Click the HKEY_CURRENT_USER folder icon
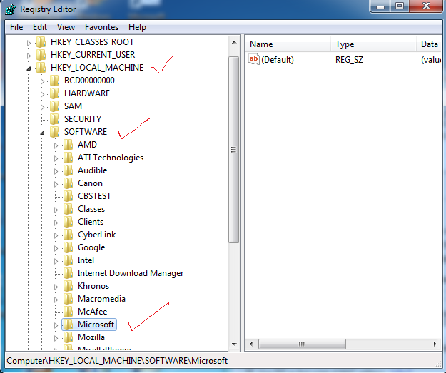 [x=41, y=55]
